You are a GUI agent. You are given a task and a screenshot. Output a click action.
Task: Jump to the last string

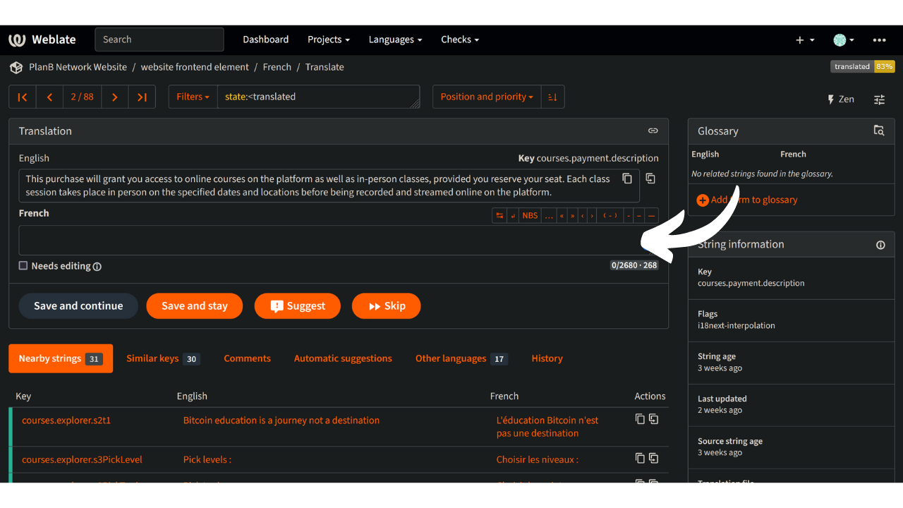[142, 97]
